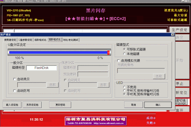Click the 光碟映像档 path field

[x=141, y=71]
